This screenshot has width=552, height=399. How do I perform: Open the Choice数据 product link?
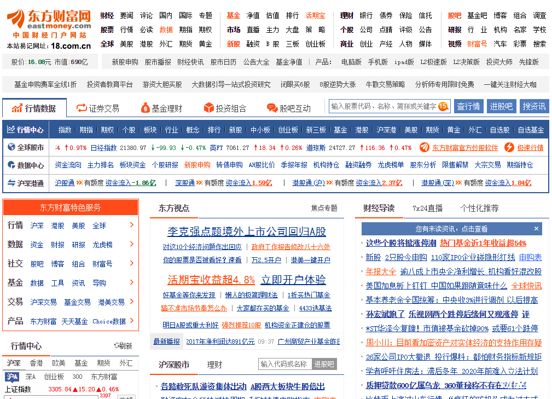pyautogui.click(x=109, y=321)
